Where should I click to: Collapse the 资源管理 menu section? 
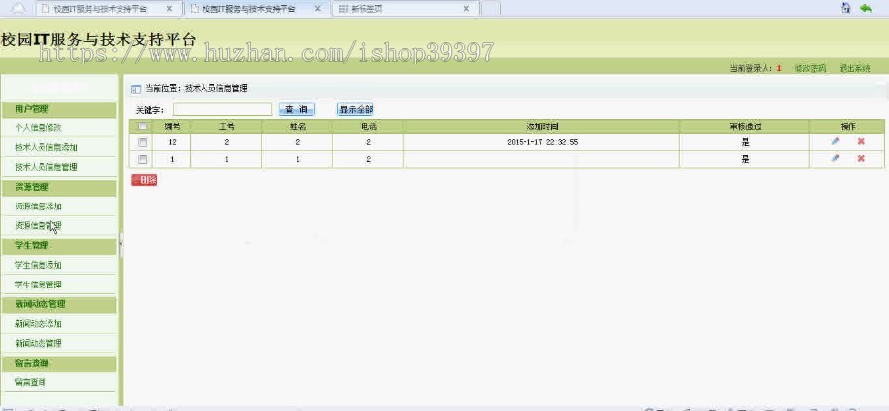tap(58, 187)
